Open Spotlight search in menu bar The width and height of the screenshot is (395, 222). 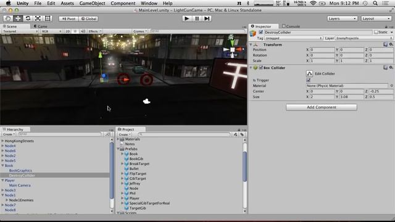click(x=375, y=3)
